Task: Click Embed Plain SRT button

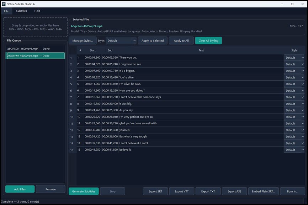Action: [x=264, y=191]
